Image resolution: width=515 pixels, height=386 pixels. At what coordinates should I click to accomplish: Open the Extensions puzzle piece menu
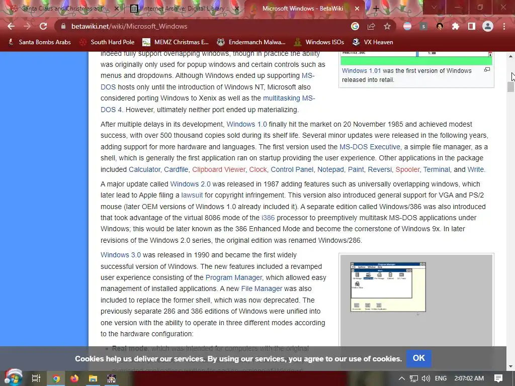click(456, 26)
